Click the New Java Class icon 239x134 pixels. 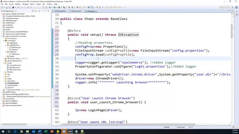pos(72,7)
